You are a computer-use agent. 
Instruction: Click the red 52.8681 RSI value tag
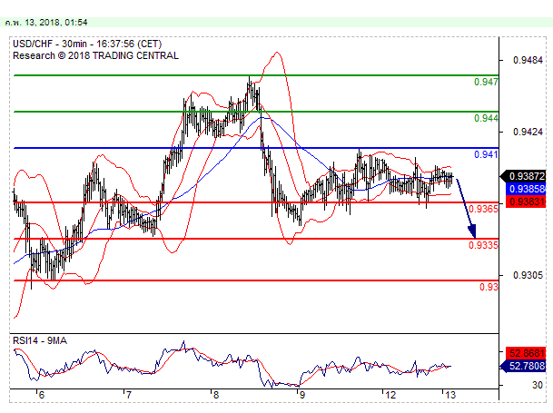[x=526, y=353]
